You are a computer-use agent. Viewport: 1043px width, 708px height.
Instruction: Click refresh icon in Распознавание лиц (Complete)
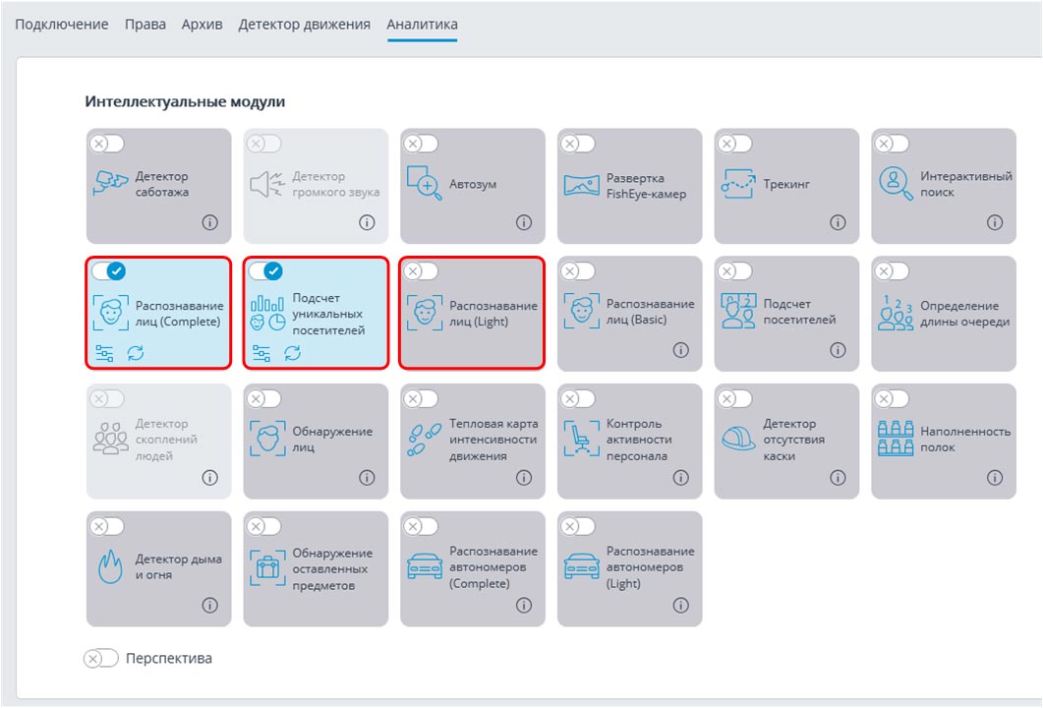pyautogui.click(x=136, y=353)
